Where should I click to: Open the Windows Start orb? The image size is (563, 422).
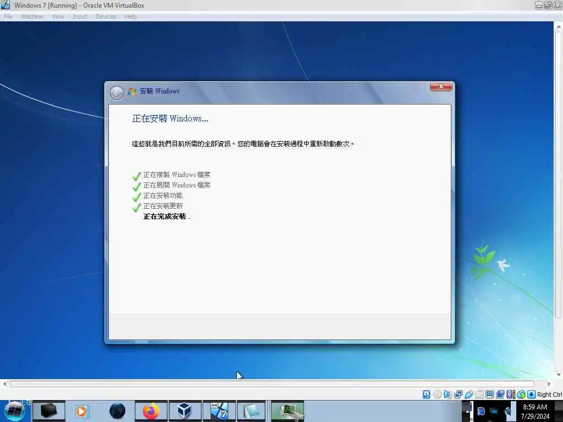(15, 411)
